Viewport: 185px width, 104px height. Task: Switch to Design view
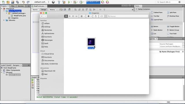tap(44, 10)
